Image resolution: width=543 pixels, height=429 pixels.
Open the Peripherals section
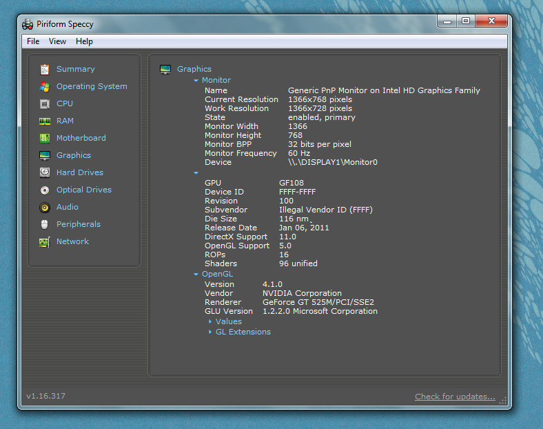(x=79, y=224)
